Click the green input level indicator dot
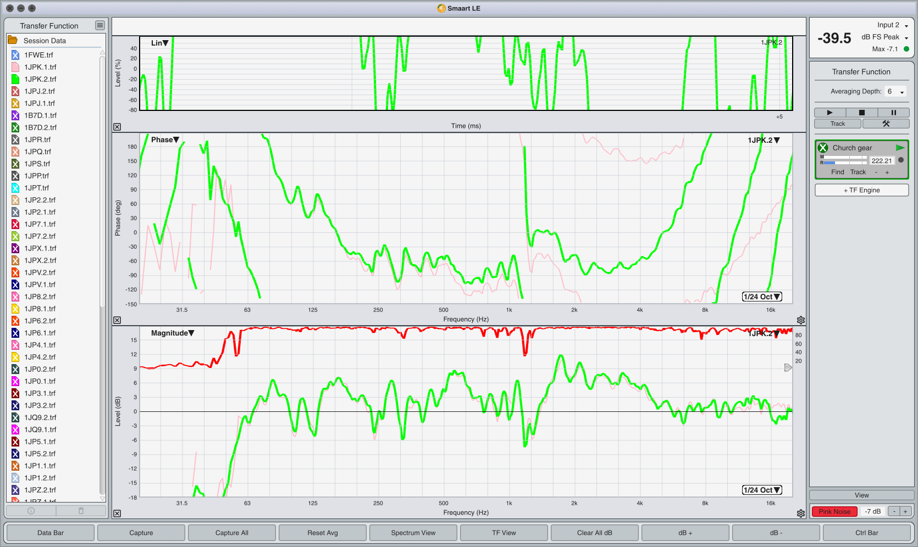The height and width of the screenshot is (547, 918). pyautogui.click(x=906, y=49)
